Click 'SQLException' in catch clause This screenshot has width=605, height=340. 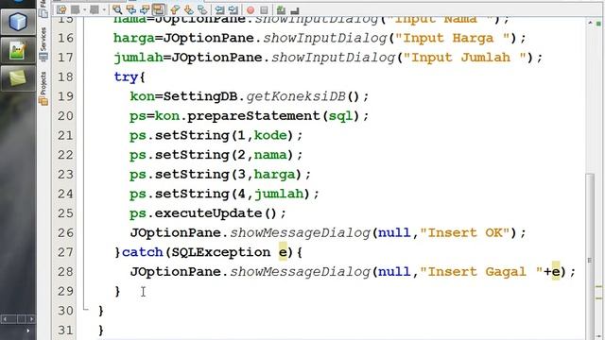pyautogui.click(x=220, y=252)
